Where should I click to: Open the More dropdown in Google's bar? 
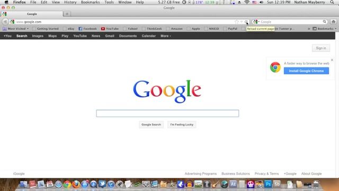[166, 36]
